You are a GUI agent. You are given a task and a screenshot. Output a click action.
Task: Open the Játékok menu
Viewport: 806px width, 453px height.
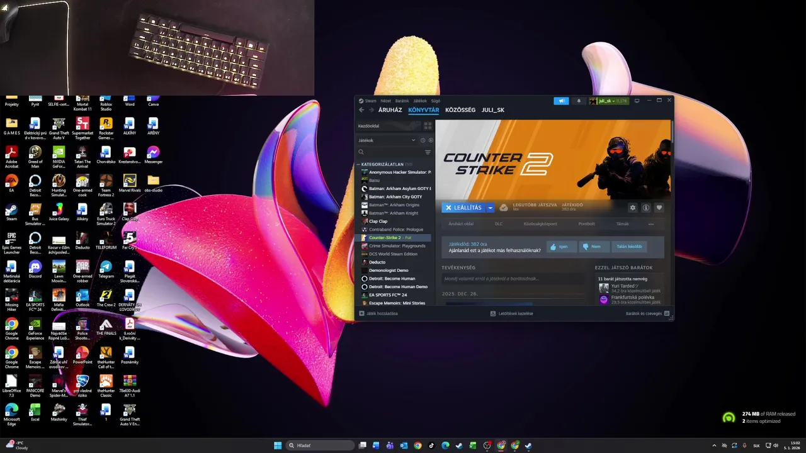coord(419,101)
